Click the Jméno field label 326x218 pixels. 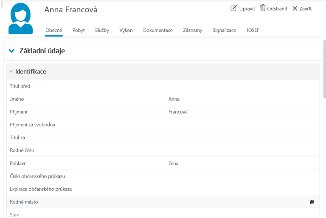click(17, 99)
